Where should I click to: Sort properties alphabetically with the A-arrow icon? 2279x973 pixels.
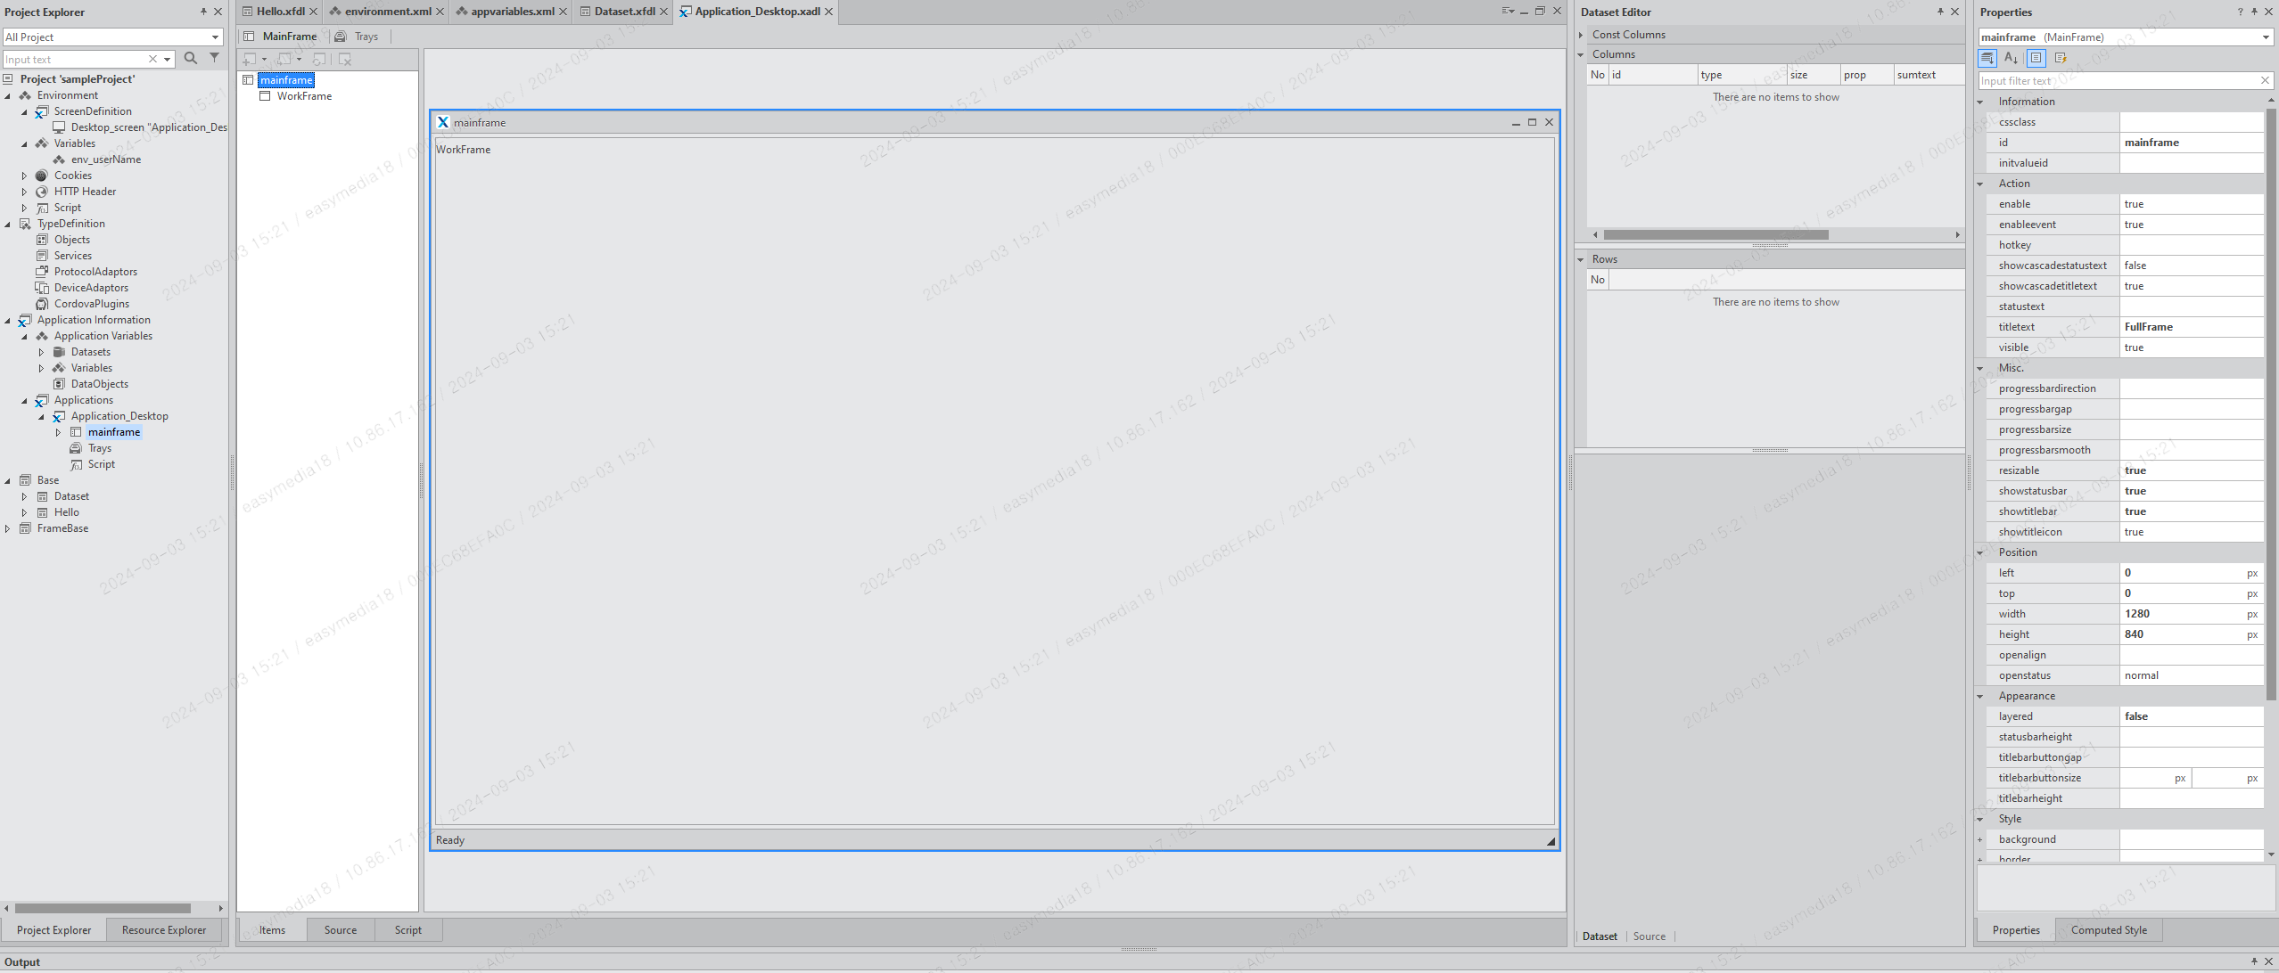click(2011, 58)
